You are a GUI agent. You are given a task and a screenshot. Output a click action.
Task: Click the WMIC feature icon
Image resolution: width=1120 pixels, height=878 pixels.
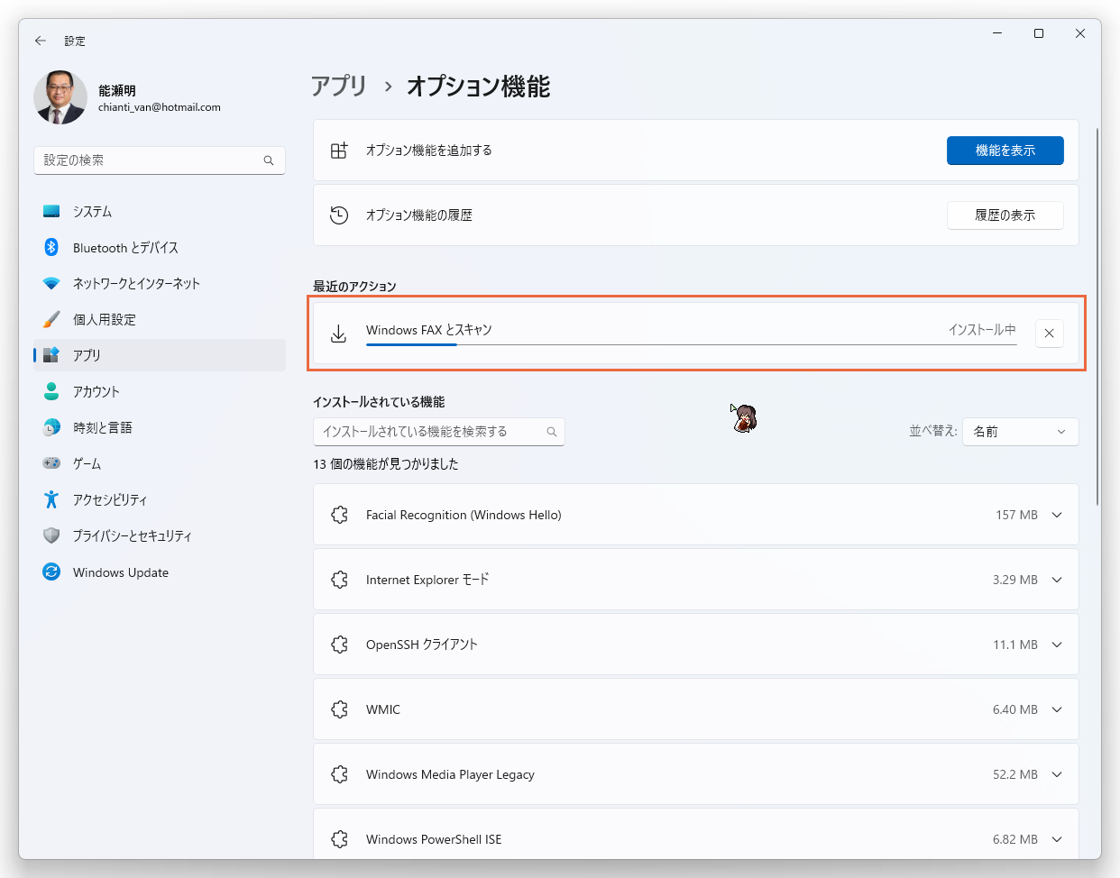pos(339,709)
